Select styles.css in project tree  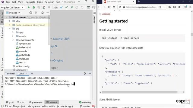pos(24,59)
